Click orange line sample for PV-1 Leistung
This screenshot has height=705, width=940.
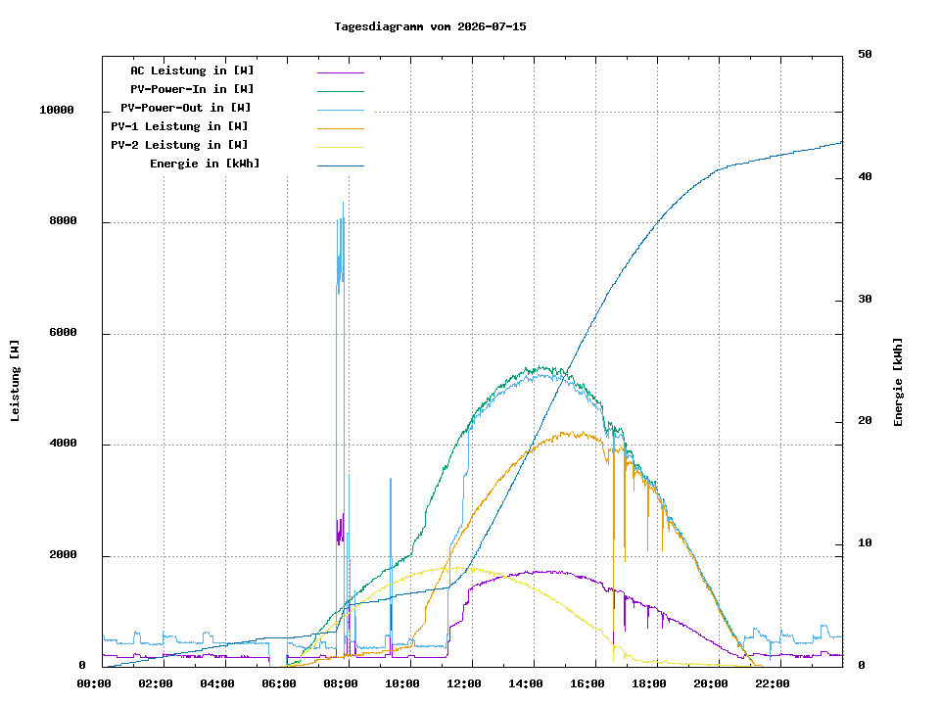[341, 128]
